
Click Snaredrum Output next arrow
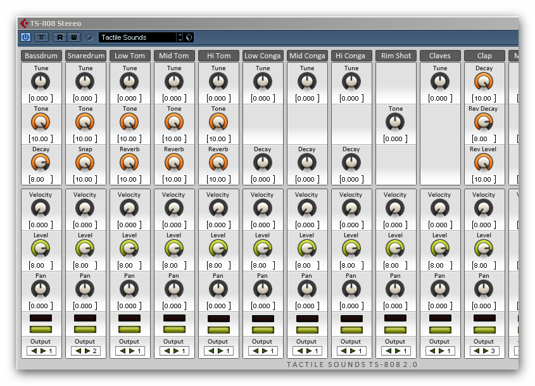[87, 351]
